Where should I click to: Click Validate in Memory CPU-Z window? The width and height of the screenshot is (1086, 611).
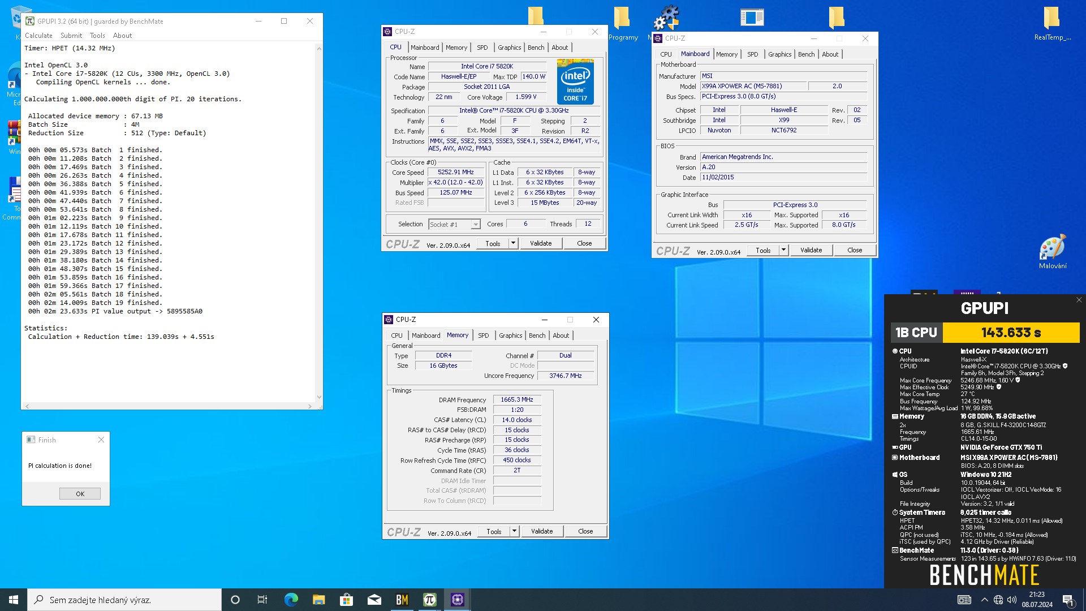pyautogui.click(x=542, y=531)
